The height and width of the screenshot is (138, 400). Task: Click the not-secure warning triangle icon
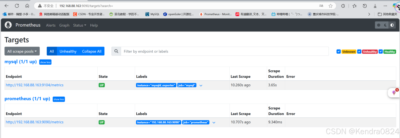click(40, 6)
